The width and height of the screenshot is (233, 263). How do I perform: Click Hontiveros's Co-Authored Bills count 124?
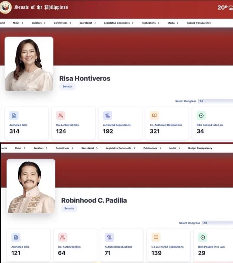tap(61, 131)
